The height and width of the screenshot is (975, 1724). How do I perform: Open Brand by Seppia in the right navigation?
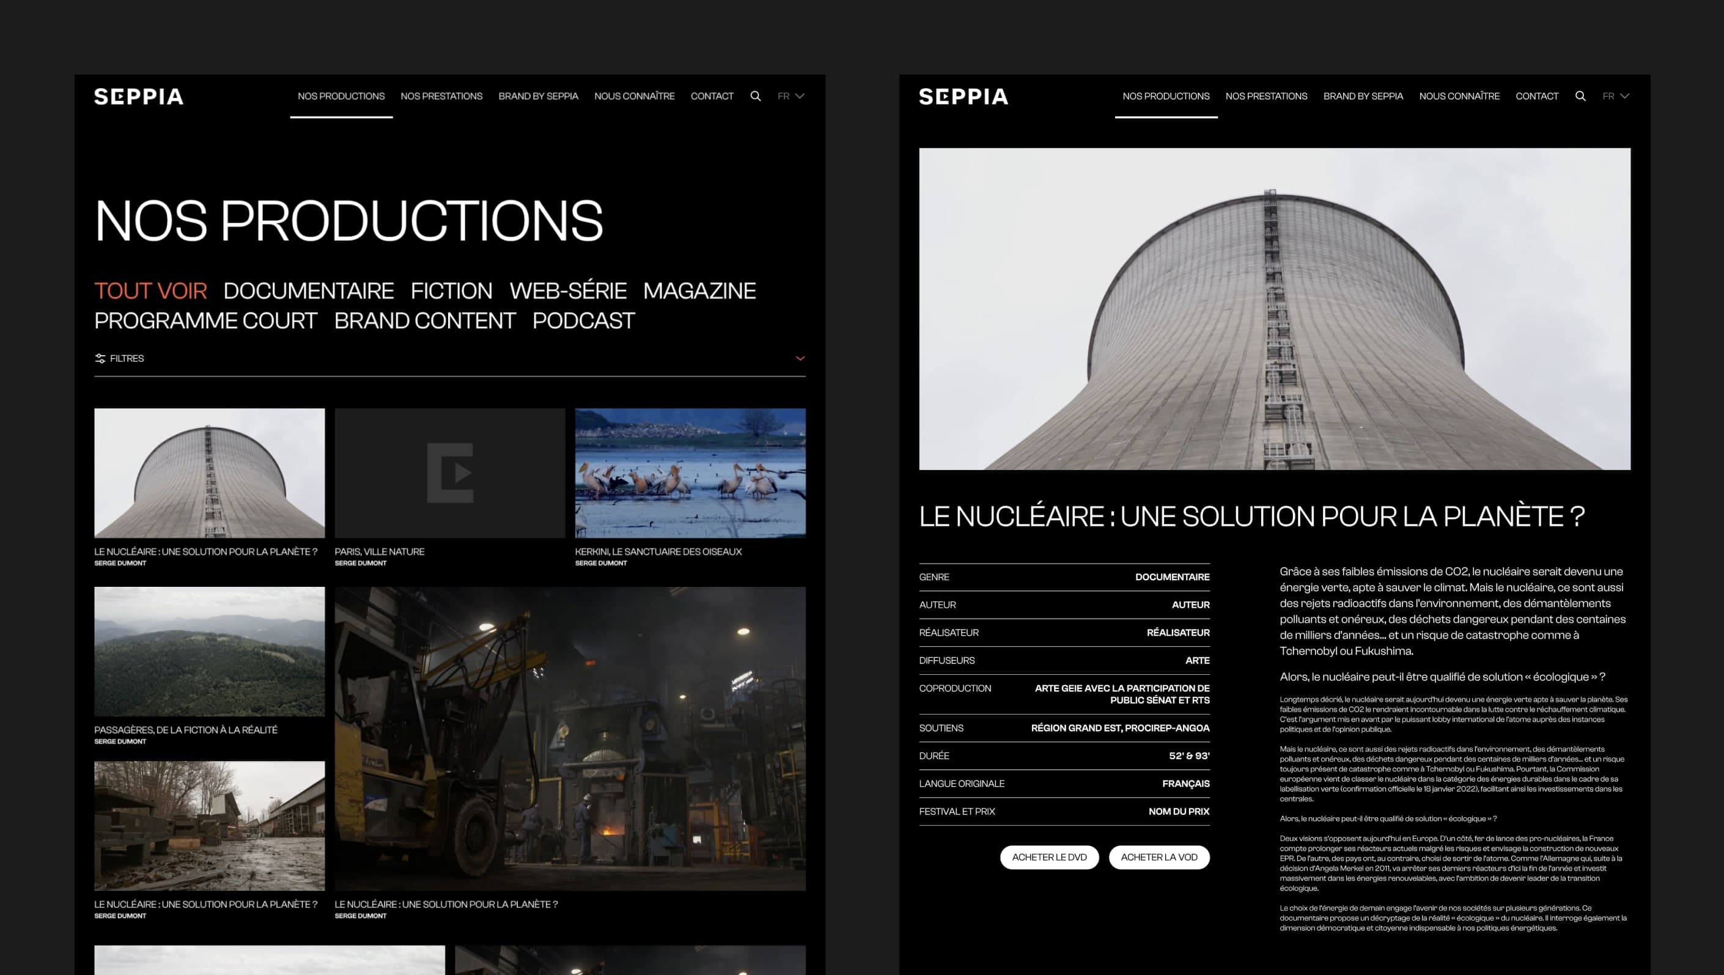pos(1363,96)
